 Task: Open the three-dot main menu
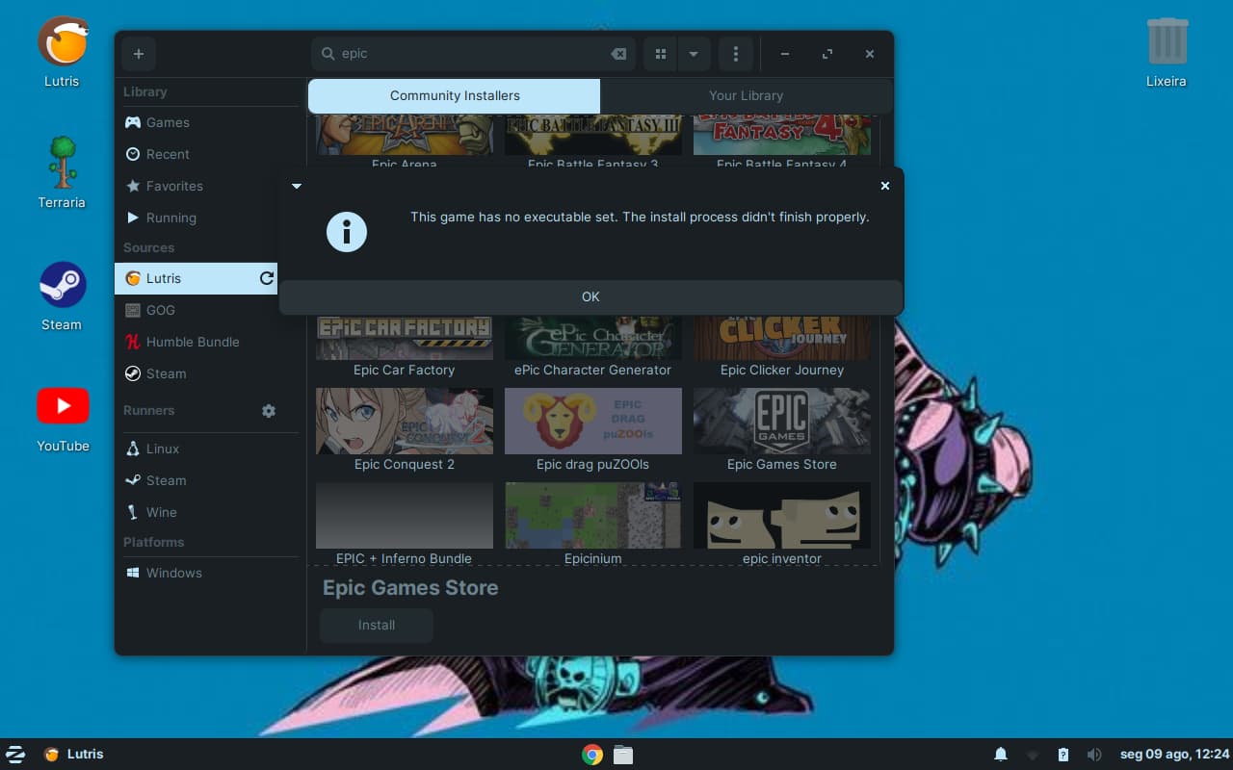click(x=736, y=54)
